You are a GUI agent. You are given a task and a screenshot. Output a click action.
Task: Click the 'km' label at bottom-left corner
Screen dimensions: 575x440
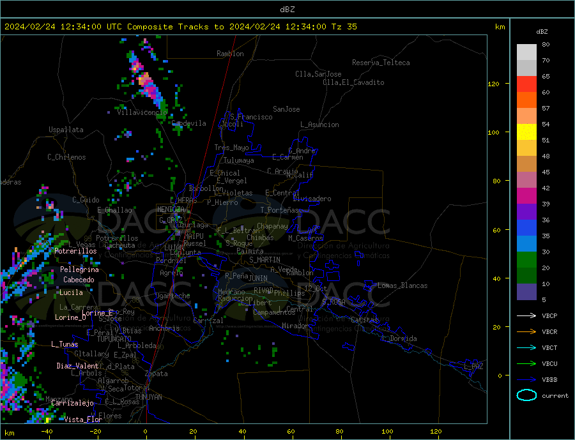[10, 433]
